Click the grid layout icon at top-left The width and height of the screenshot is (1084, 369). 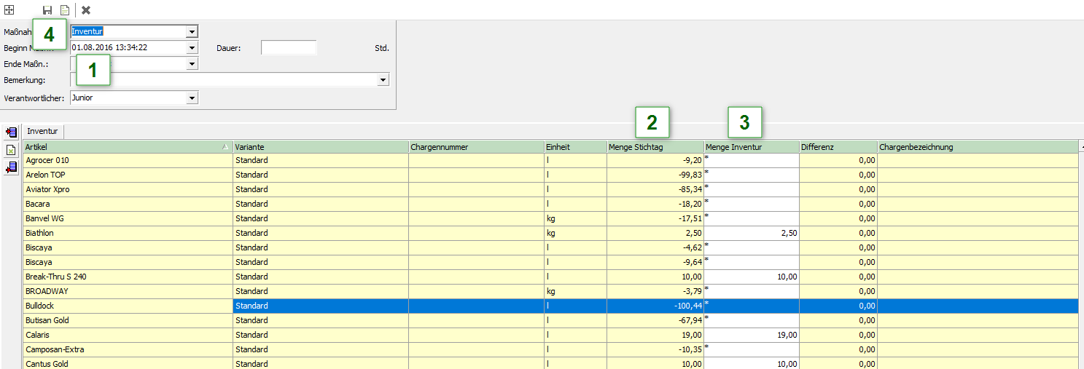pos(9,10)
